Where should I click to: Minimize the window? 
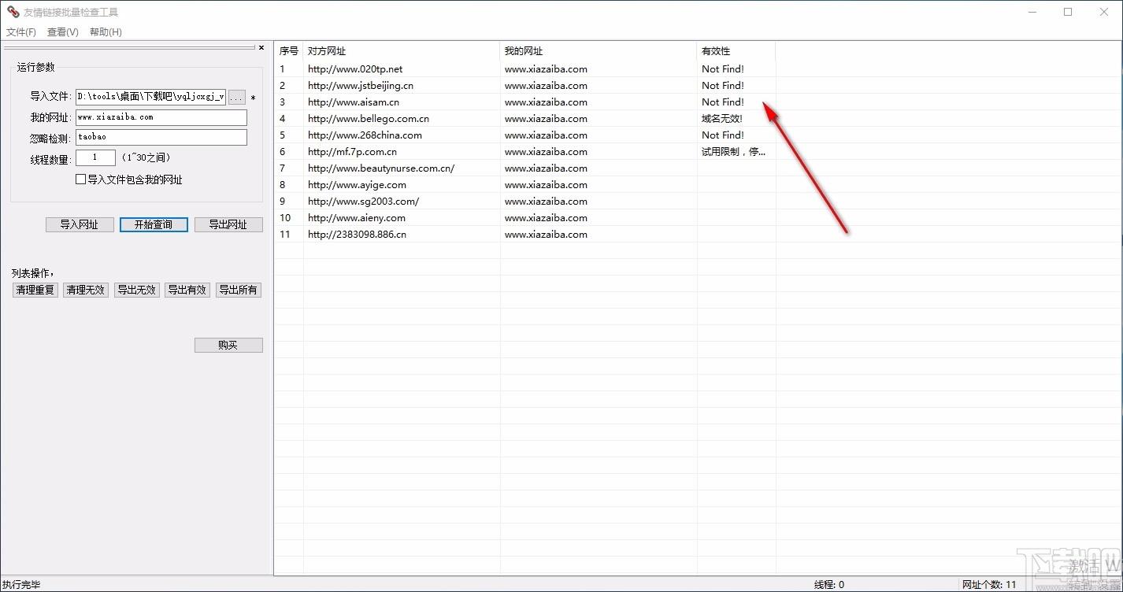pos(1032,12)
